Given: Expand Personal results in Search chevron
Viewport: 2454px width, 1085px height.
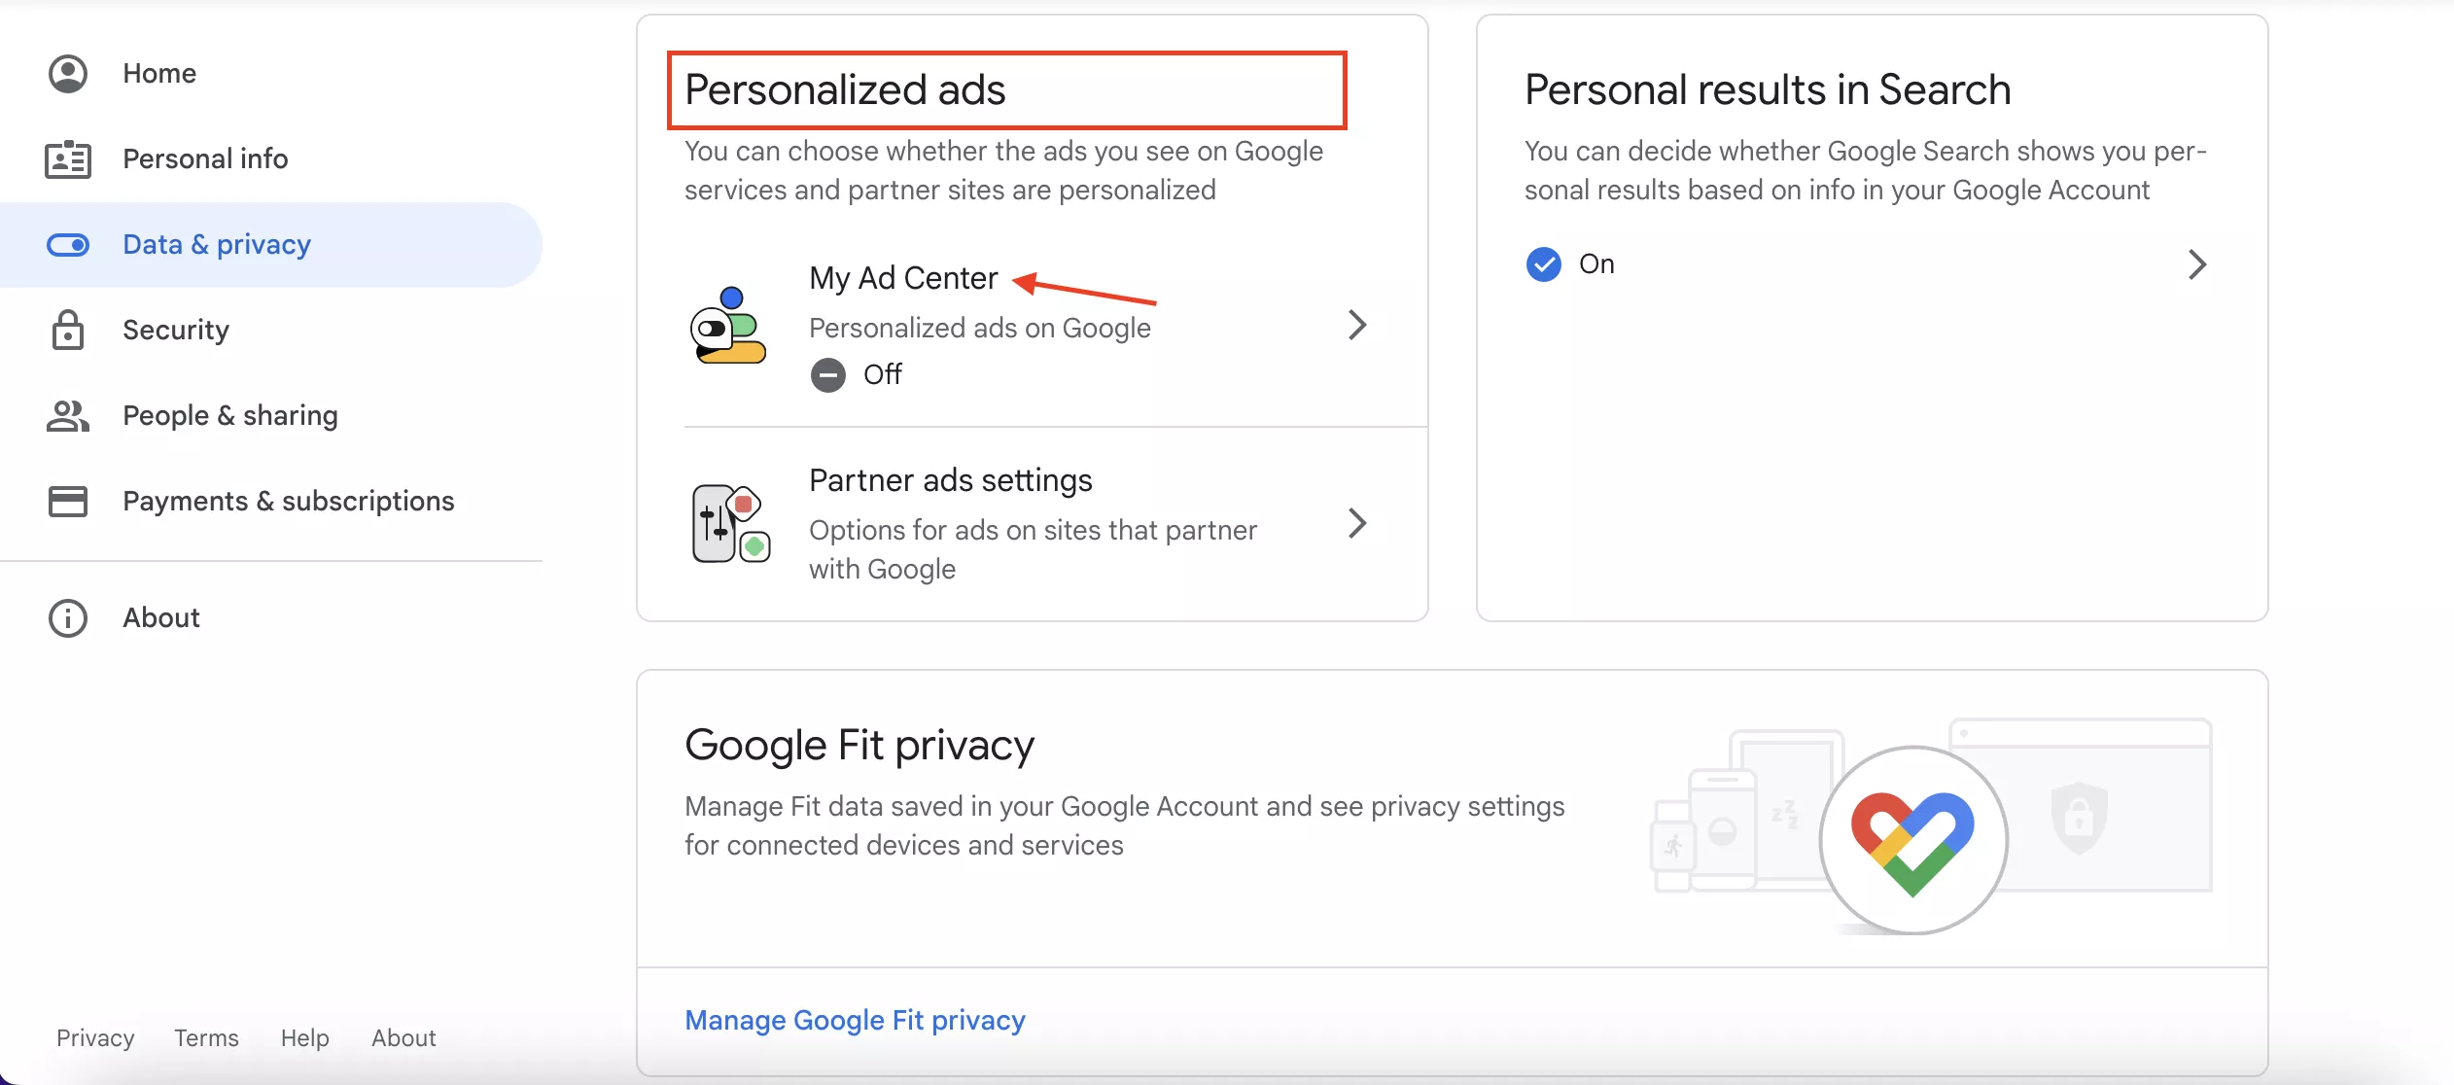Looking at the screenshot, I should 2197,264.
